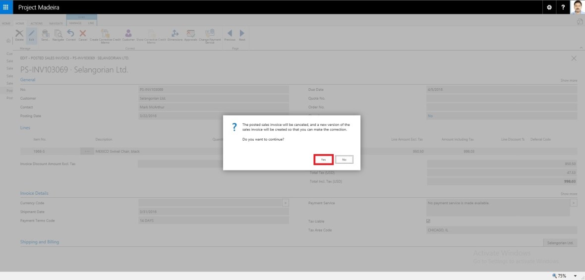Click the home icon left of ribbon
This screenshot has width=585, height=280.
(x=8, y=40)
